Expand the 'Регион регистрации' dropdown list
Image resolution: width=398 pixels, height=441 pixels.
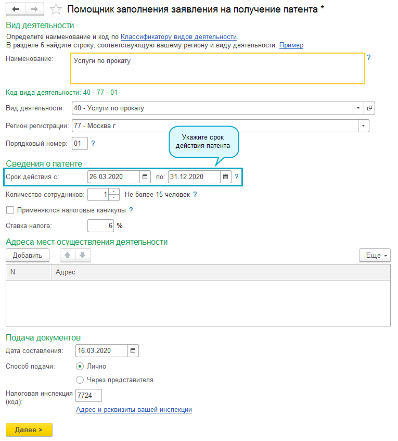[x=363, y=126]
